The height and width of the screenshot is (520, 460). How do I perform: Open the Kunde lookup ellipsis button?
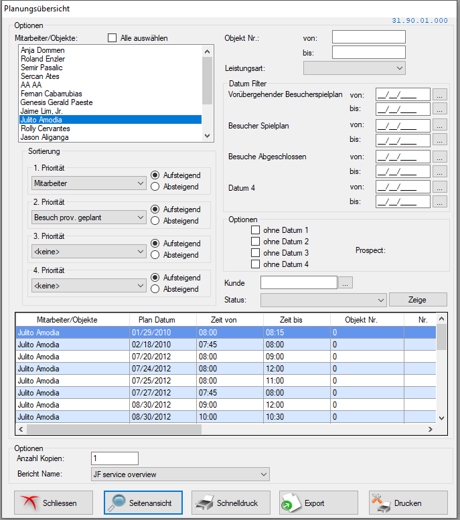345,283
